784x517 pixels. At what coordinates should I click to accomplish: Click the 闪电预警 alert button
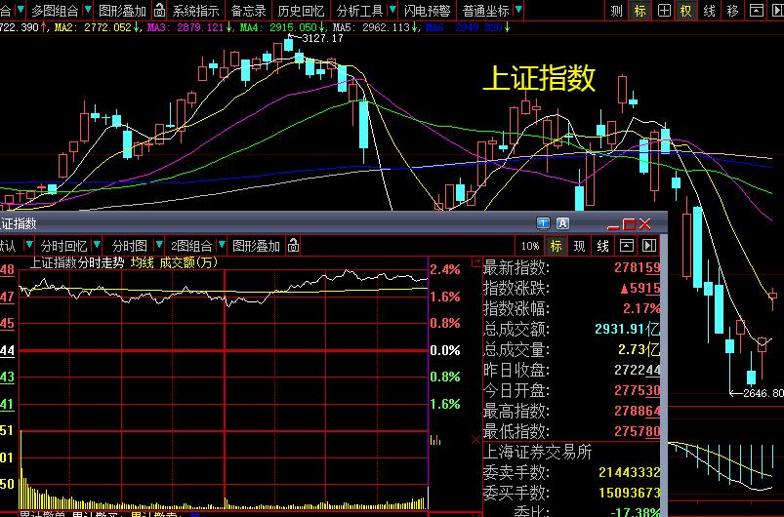coord(427,11)
